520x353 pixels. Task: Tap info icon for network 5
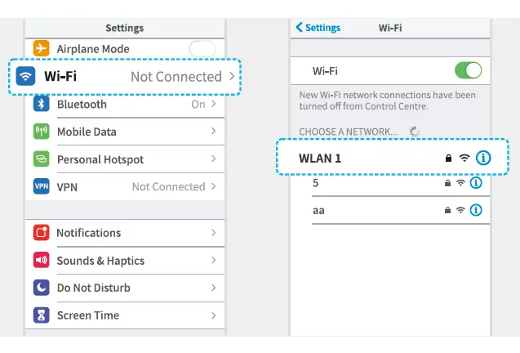point(476,183)
